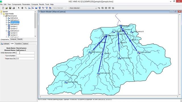Open the Edit menu
This screenshot has height=102, width=182.
click(5, 4)
